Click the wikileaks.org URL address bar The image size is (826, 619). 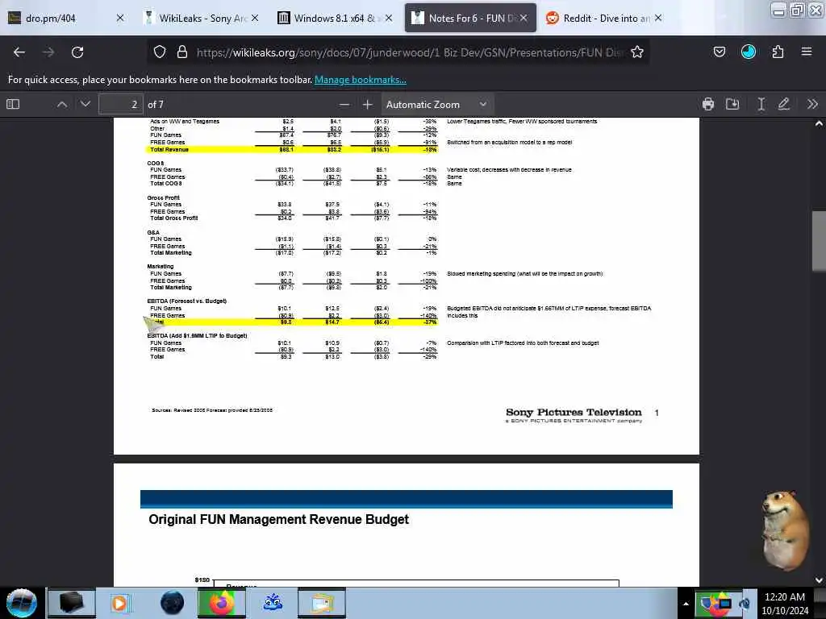tap(409, 52)
